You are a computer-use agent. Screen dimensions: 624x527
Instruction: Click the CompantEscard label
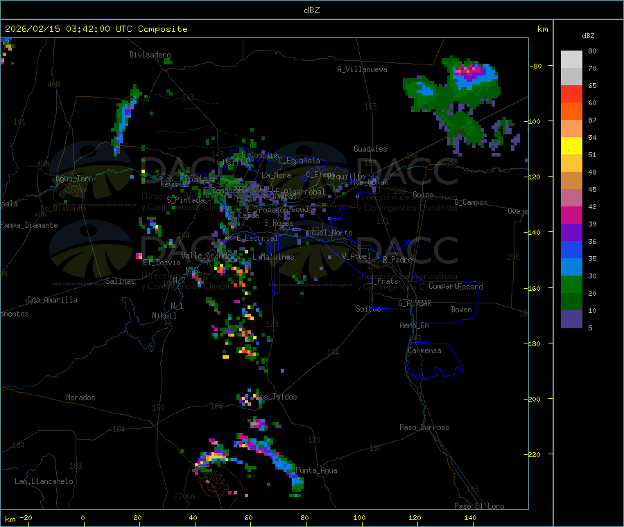456,286
